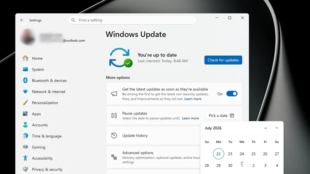Open Personalization settings
Viewport: 310px width, 174px height.
(45, 103)
